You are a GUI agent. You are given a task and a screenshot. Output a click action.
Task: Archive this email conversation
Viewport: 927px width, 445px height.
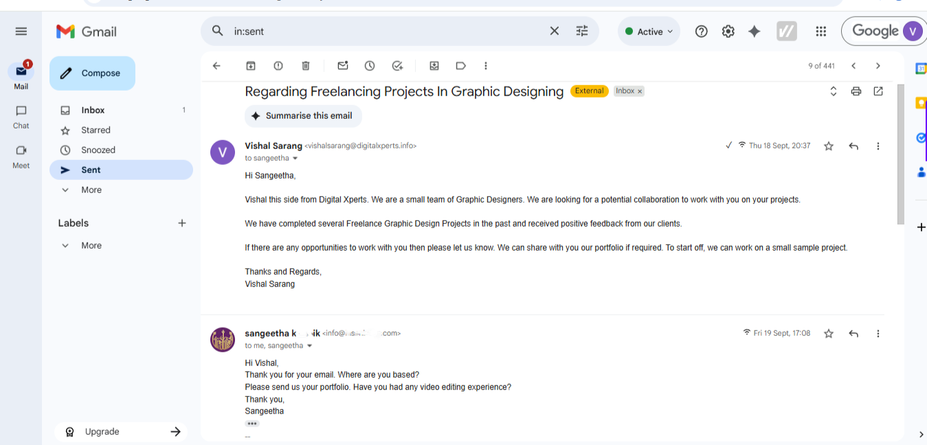coord(251,66)
